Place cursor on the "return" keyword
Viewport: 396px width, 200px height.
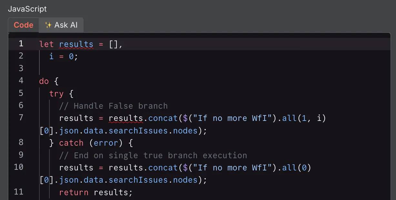point(74,192)
